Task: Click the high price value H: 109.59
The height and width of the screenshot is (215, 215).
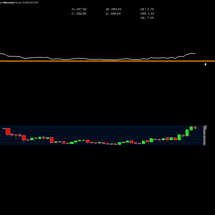Action: 114,9
